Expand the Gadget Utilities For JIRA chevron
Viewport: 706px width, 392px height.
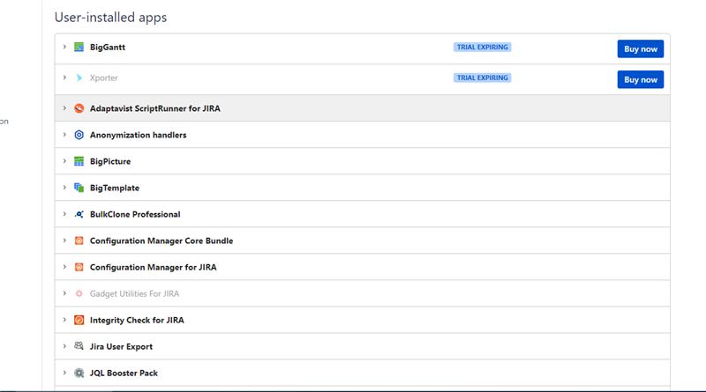tap(64, 293)
